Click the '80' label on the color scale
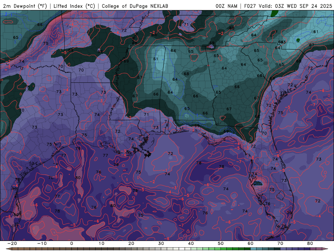The height and width of the screenshot is (251, 334). coord(310,243)
